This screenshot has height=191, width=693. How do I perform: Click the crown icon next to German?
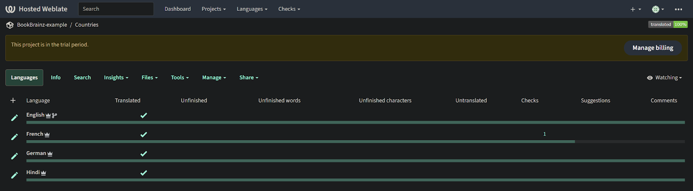pyautogui.click(x=50, y=153)
